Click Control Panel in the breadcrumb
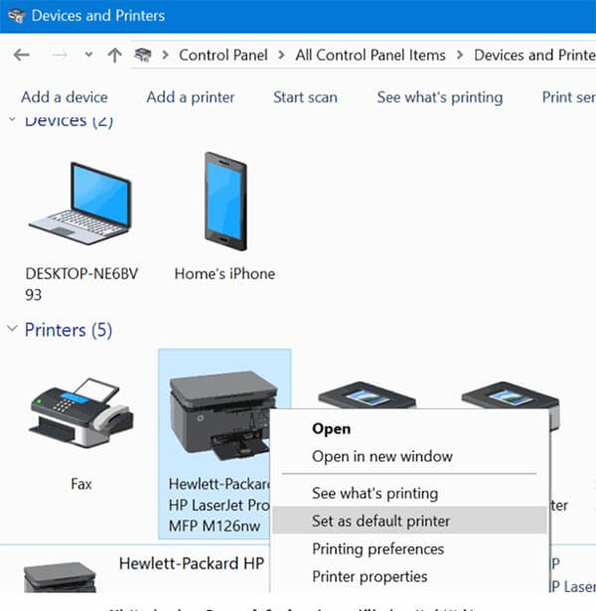Viewport: 596px width, 611px height. [223, 55]
